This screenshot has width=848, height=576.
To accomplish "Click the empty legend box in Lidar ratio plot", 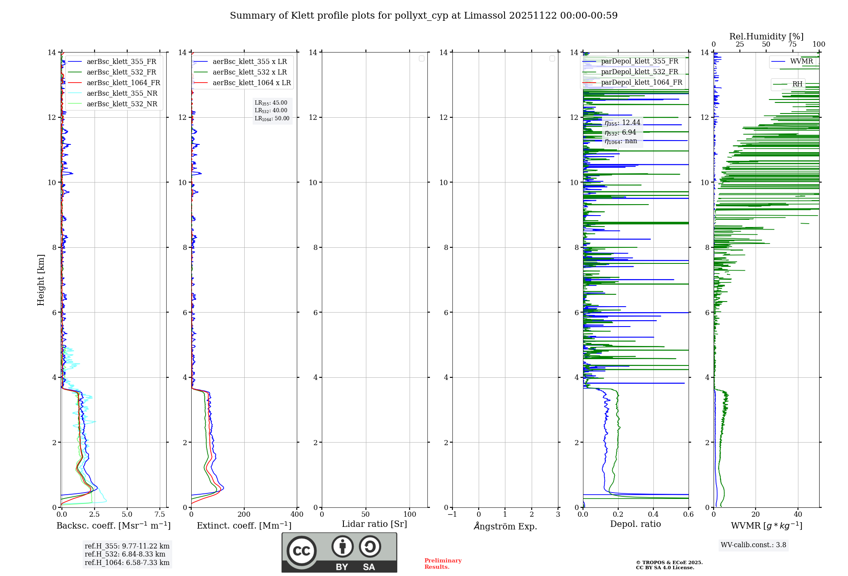I will pos(421,58).
